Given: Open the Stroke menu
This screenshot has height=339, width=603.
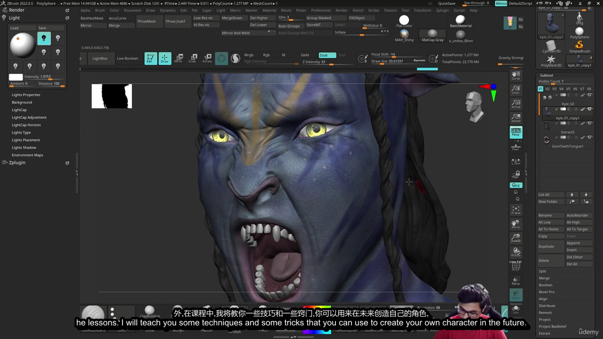Looking at the screenshot, I should [x=374, y=10].
